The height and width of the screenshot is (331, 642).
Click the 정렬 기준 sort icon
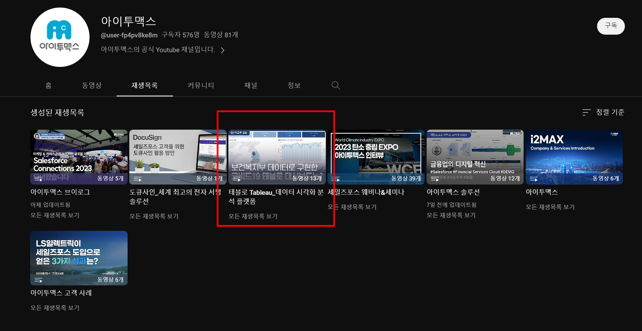[x=586, y=113]
